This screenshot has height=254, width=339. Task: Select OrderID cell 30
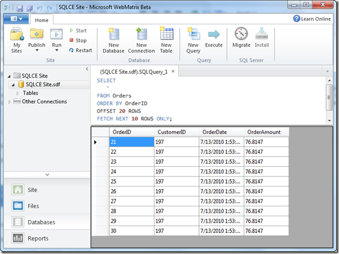pyautogui.click(x=131, y=231)
